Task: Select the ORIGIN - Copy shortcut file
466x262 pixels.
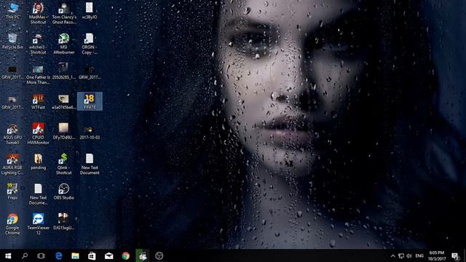Action: (x=89, y=44)
